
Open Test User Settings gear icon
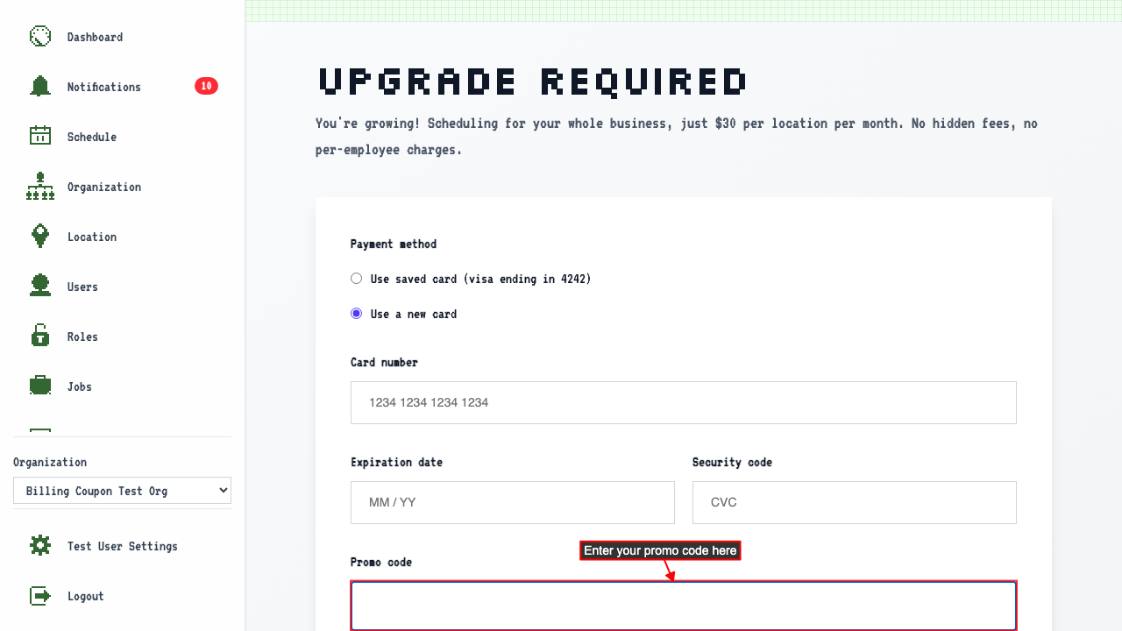pyautogui.click(x=40, y=545)
